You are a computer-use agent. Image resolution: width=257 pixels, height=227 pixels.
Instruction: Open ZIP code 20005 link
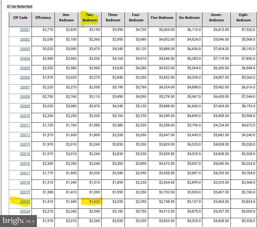point(25,68)
